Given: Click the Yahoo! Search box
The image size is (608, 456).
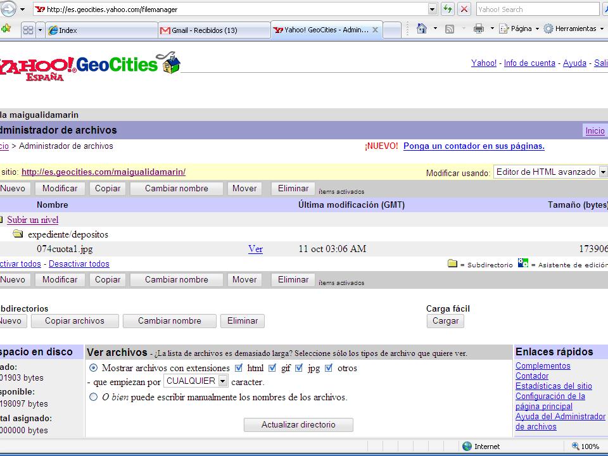Looking at the screenshot, I should (x=538, y=9).
